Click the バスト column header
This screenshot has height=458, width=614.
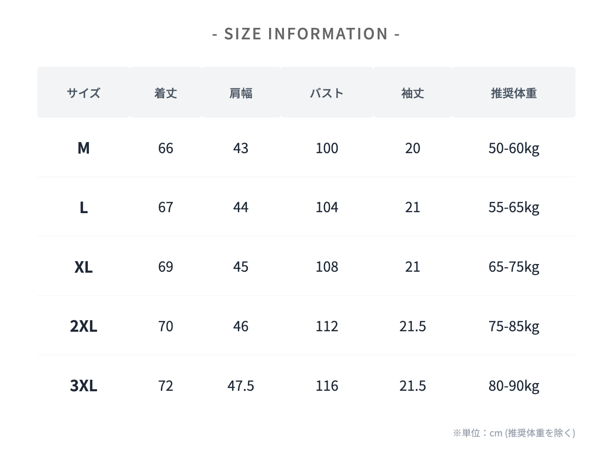tap(327, 93)
